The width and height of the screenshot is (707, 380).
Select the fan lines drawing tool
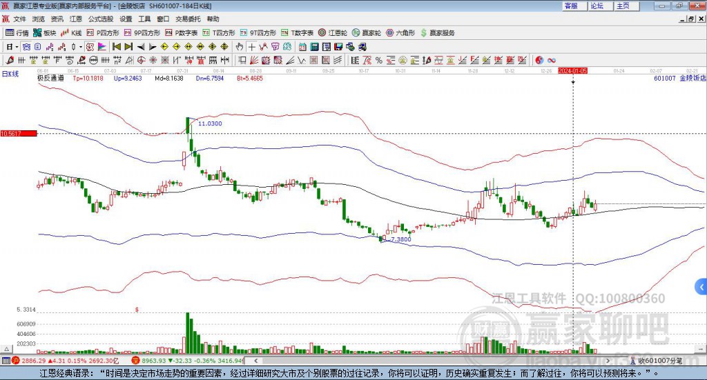254,60
